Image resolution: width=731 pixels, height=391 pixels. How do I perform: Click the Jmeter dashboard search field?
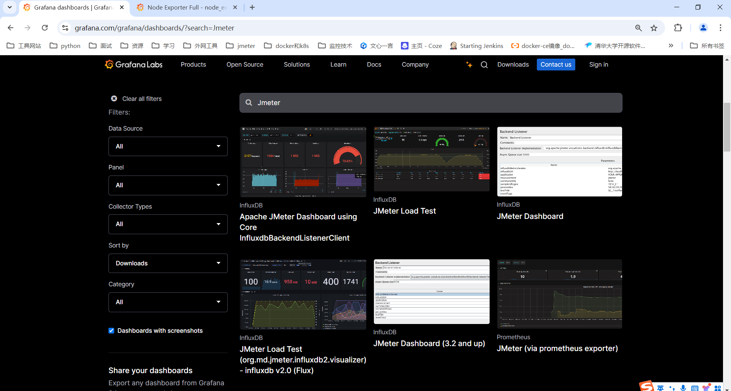coord(431,103)
